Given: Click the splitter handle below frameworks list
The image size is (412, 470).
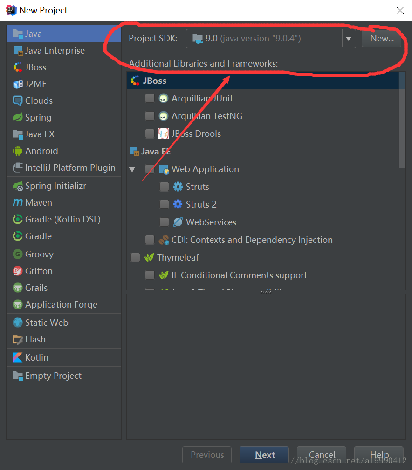Looking at the screenshot, I should tap(266, 292).
